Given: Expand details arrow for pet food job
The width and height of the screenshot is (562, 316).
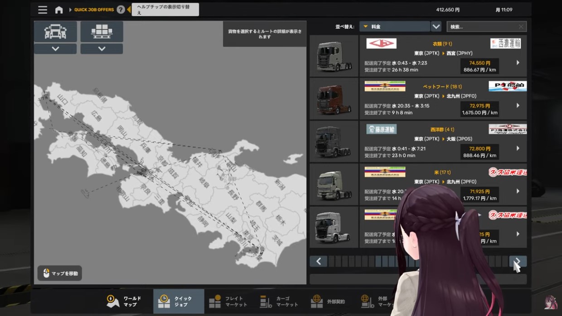Looking at the screenshot, I should [x=518, y=105].
